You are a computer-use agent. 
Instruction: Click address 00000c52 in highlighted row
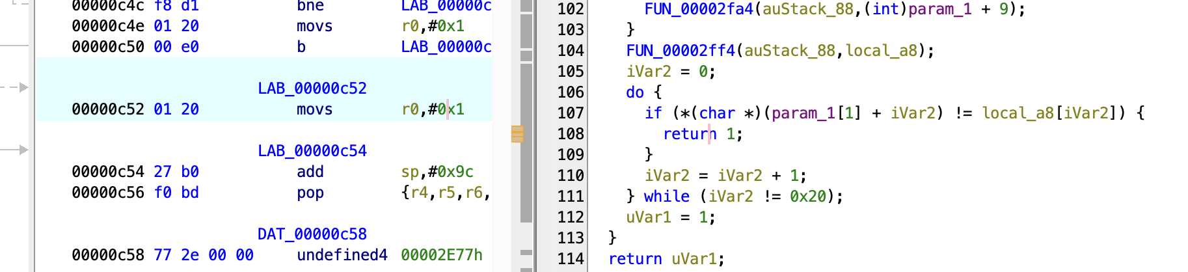coord(108,109)
